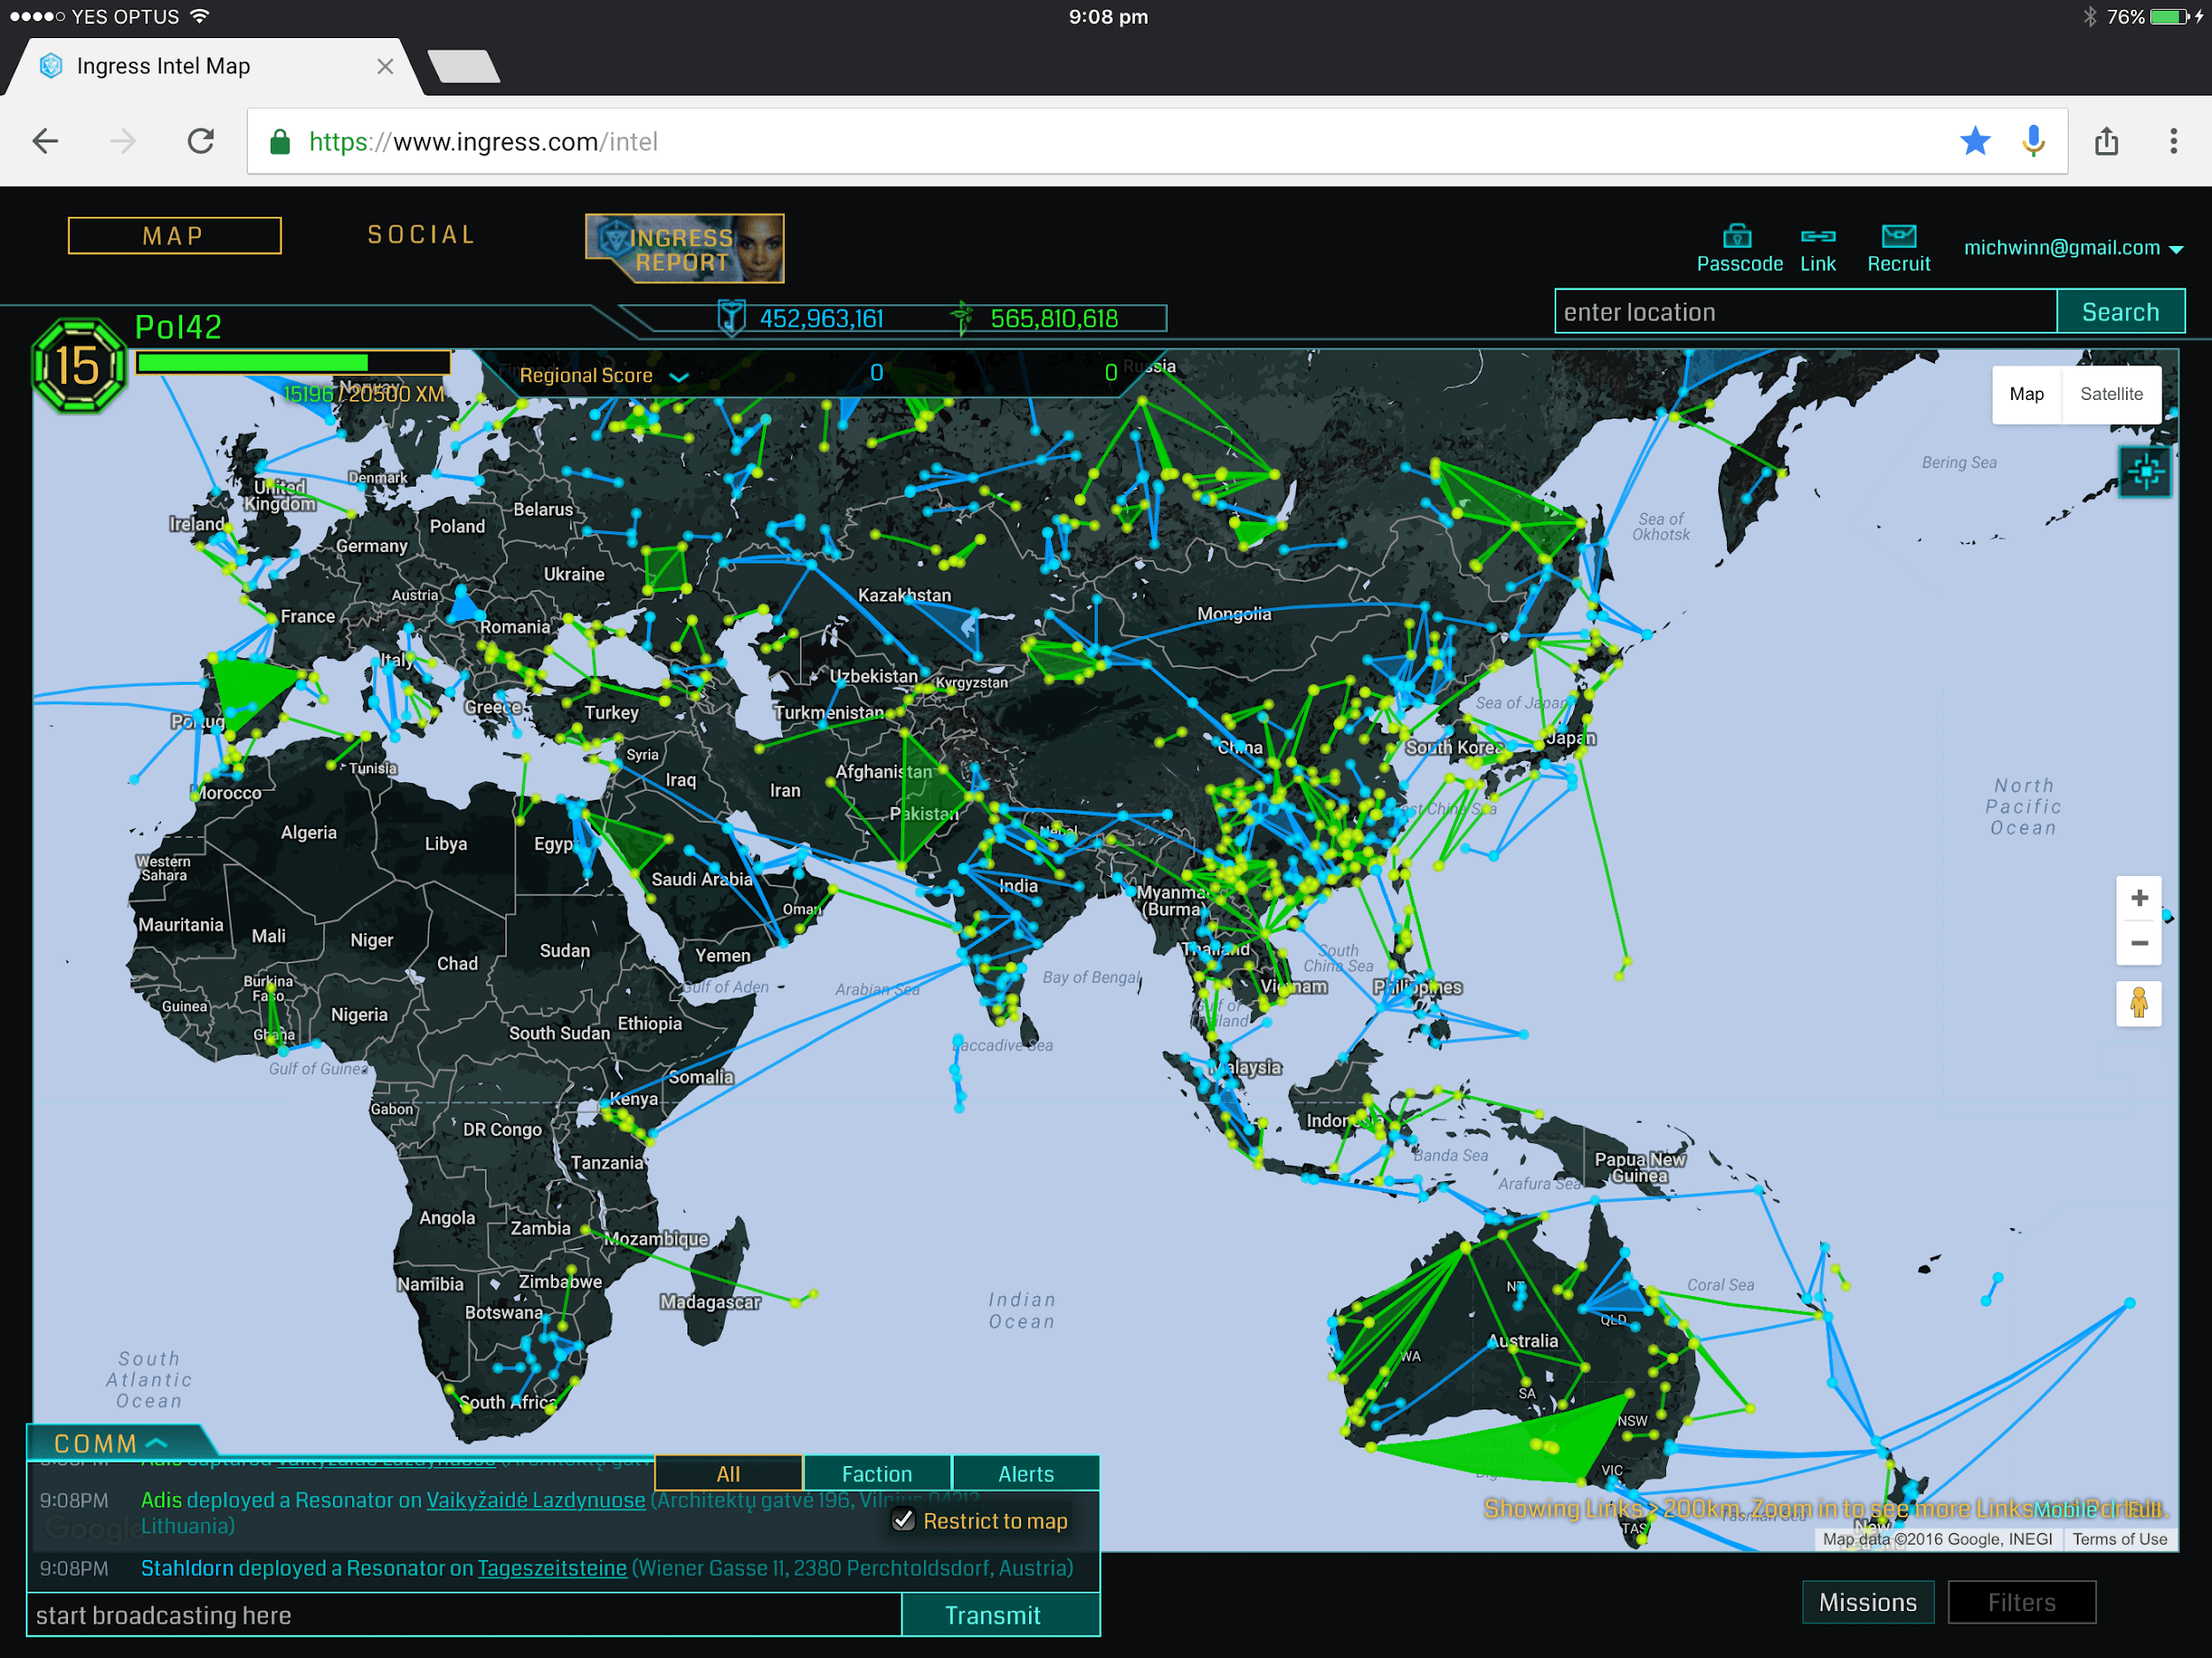
Task: Open the Tageszeitsteine portal link
Action: pos(552,1568)
